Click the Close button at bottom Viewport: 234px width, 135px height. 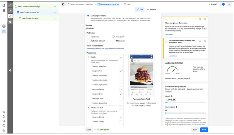click(x=89, y=130)
